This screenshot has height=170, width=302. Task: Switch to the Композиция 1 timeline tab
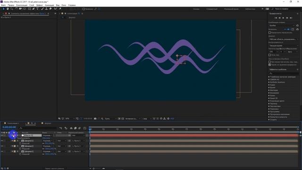pos(13,123)
